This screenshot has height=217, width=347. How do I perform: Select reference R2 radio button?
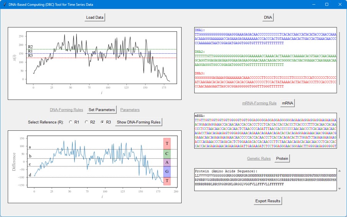click(86, 122)
